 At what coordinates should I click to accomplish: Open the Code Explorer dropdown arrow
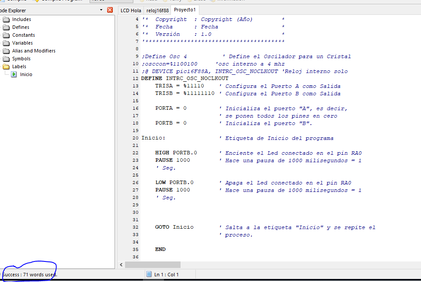point(101,10)
